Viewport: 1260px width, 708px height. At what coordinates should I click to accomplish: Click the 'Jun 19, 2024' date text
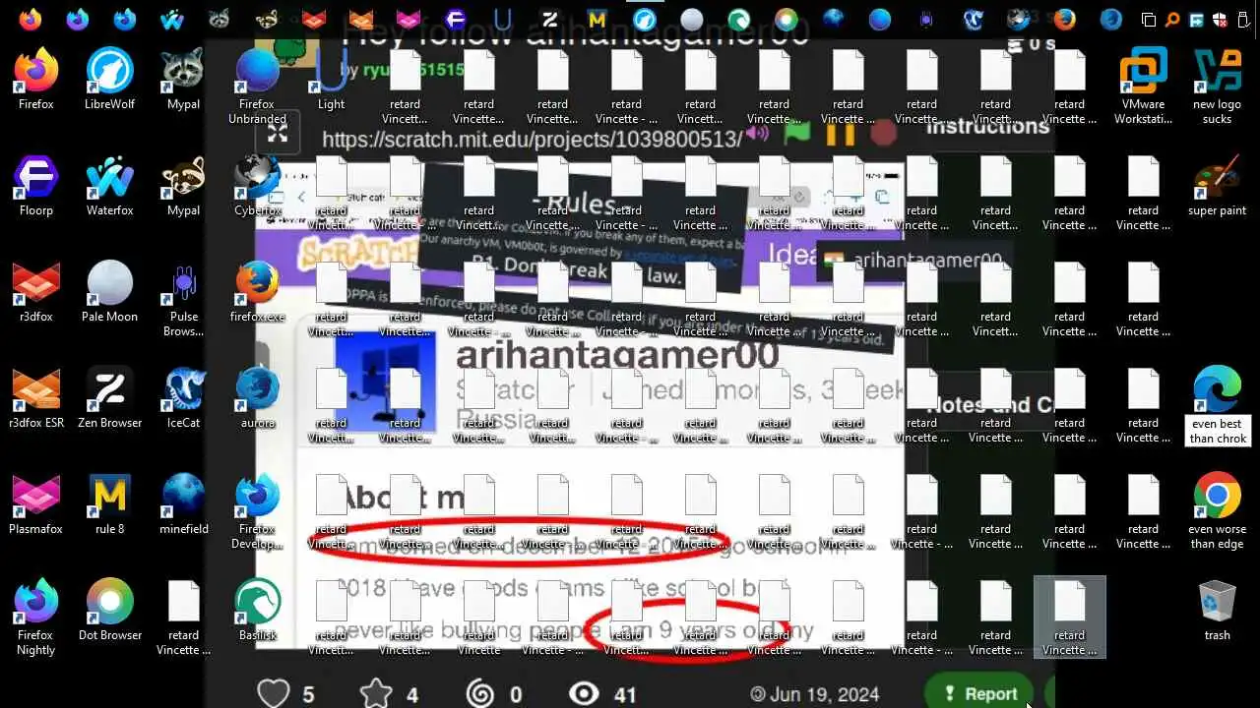[815, 694]
